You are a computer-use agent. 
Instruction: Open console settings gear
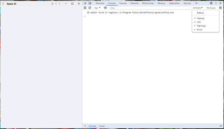(x=220, y=8)
